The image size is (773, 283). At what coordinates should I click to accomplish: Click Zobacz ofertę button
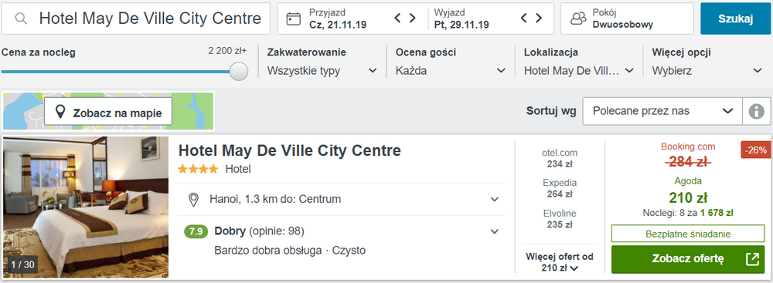tap(688, 259)
